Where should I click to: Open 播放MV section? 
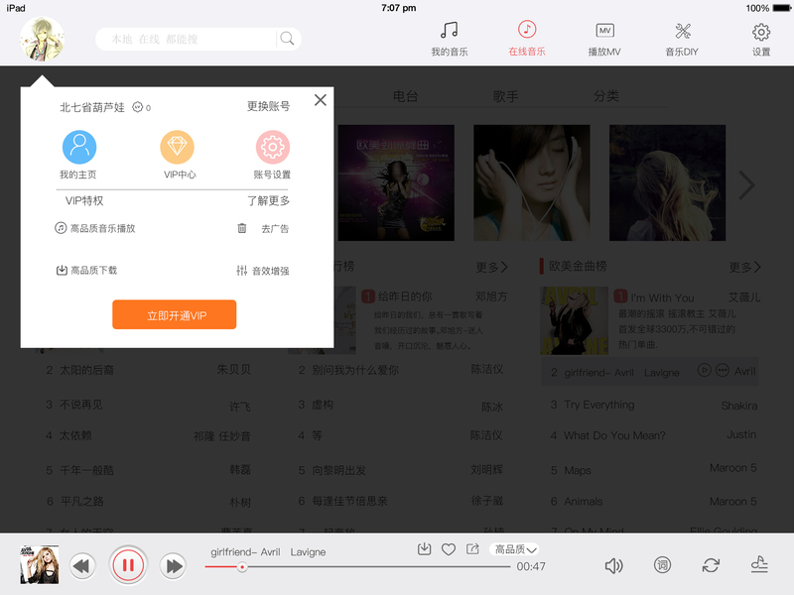click(x=604, y=39)
